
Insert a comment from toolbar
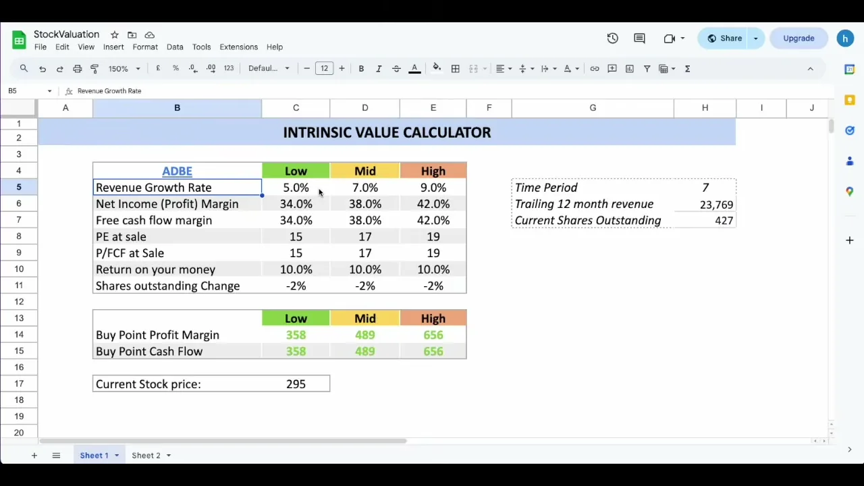pyautogui.click(x=612, y=68)
